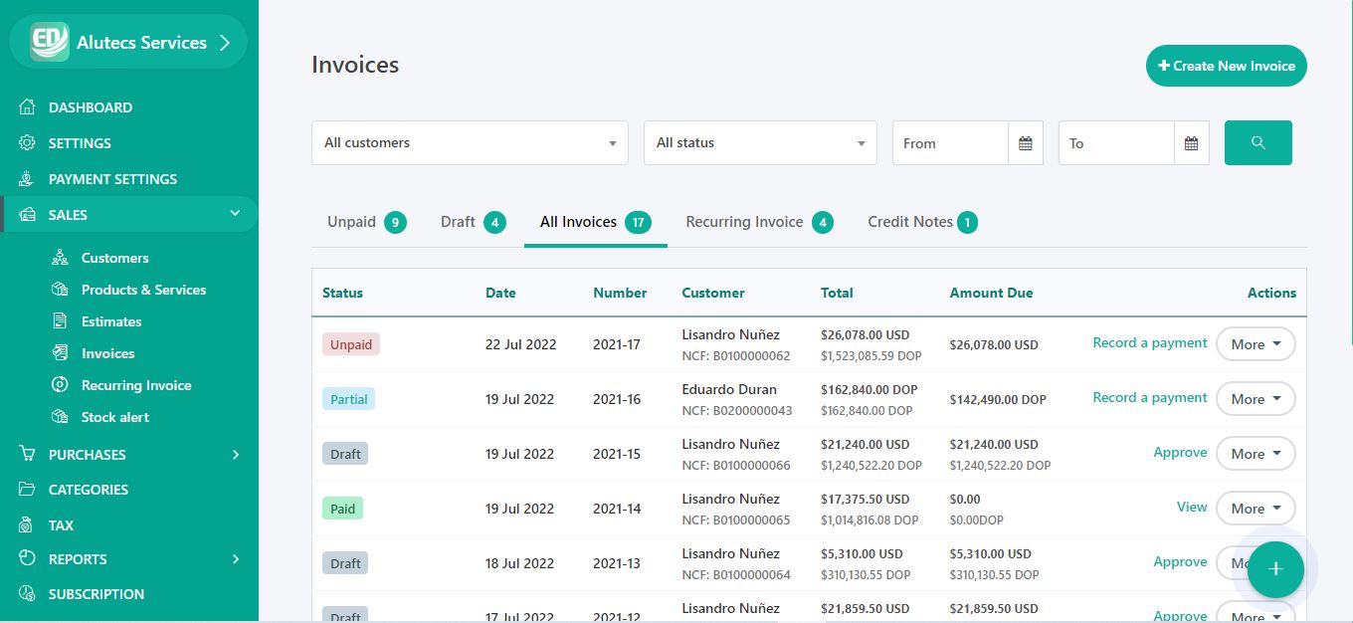Open Dashboard via its home icon

click(28, 107)
